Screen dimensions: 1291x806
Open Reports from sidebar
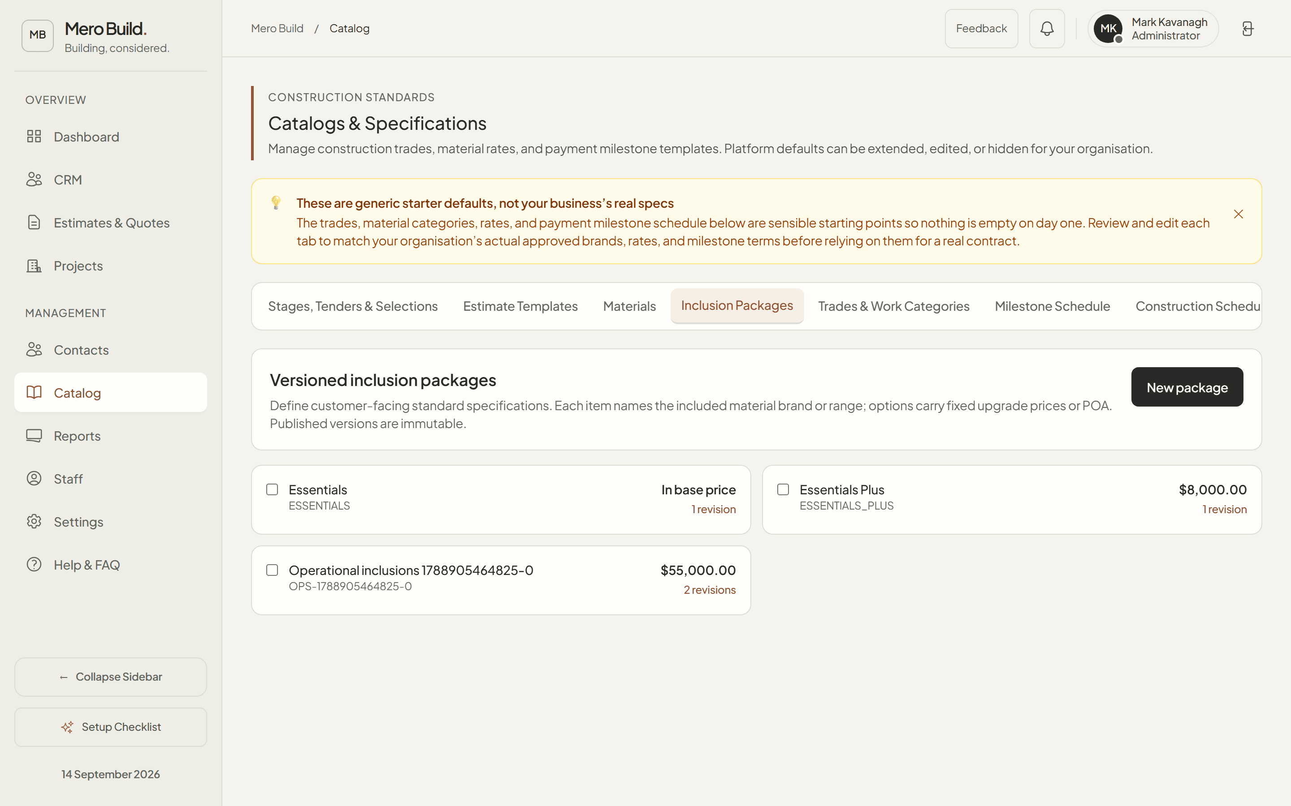(x=110, y=436)
